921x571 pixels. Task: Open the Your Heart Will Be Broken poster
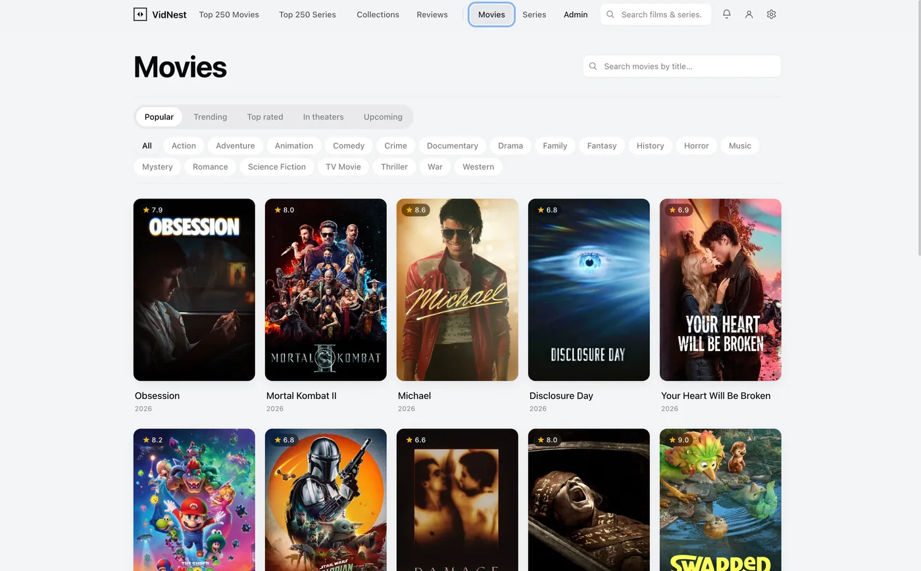point(720,290)
